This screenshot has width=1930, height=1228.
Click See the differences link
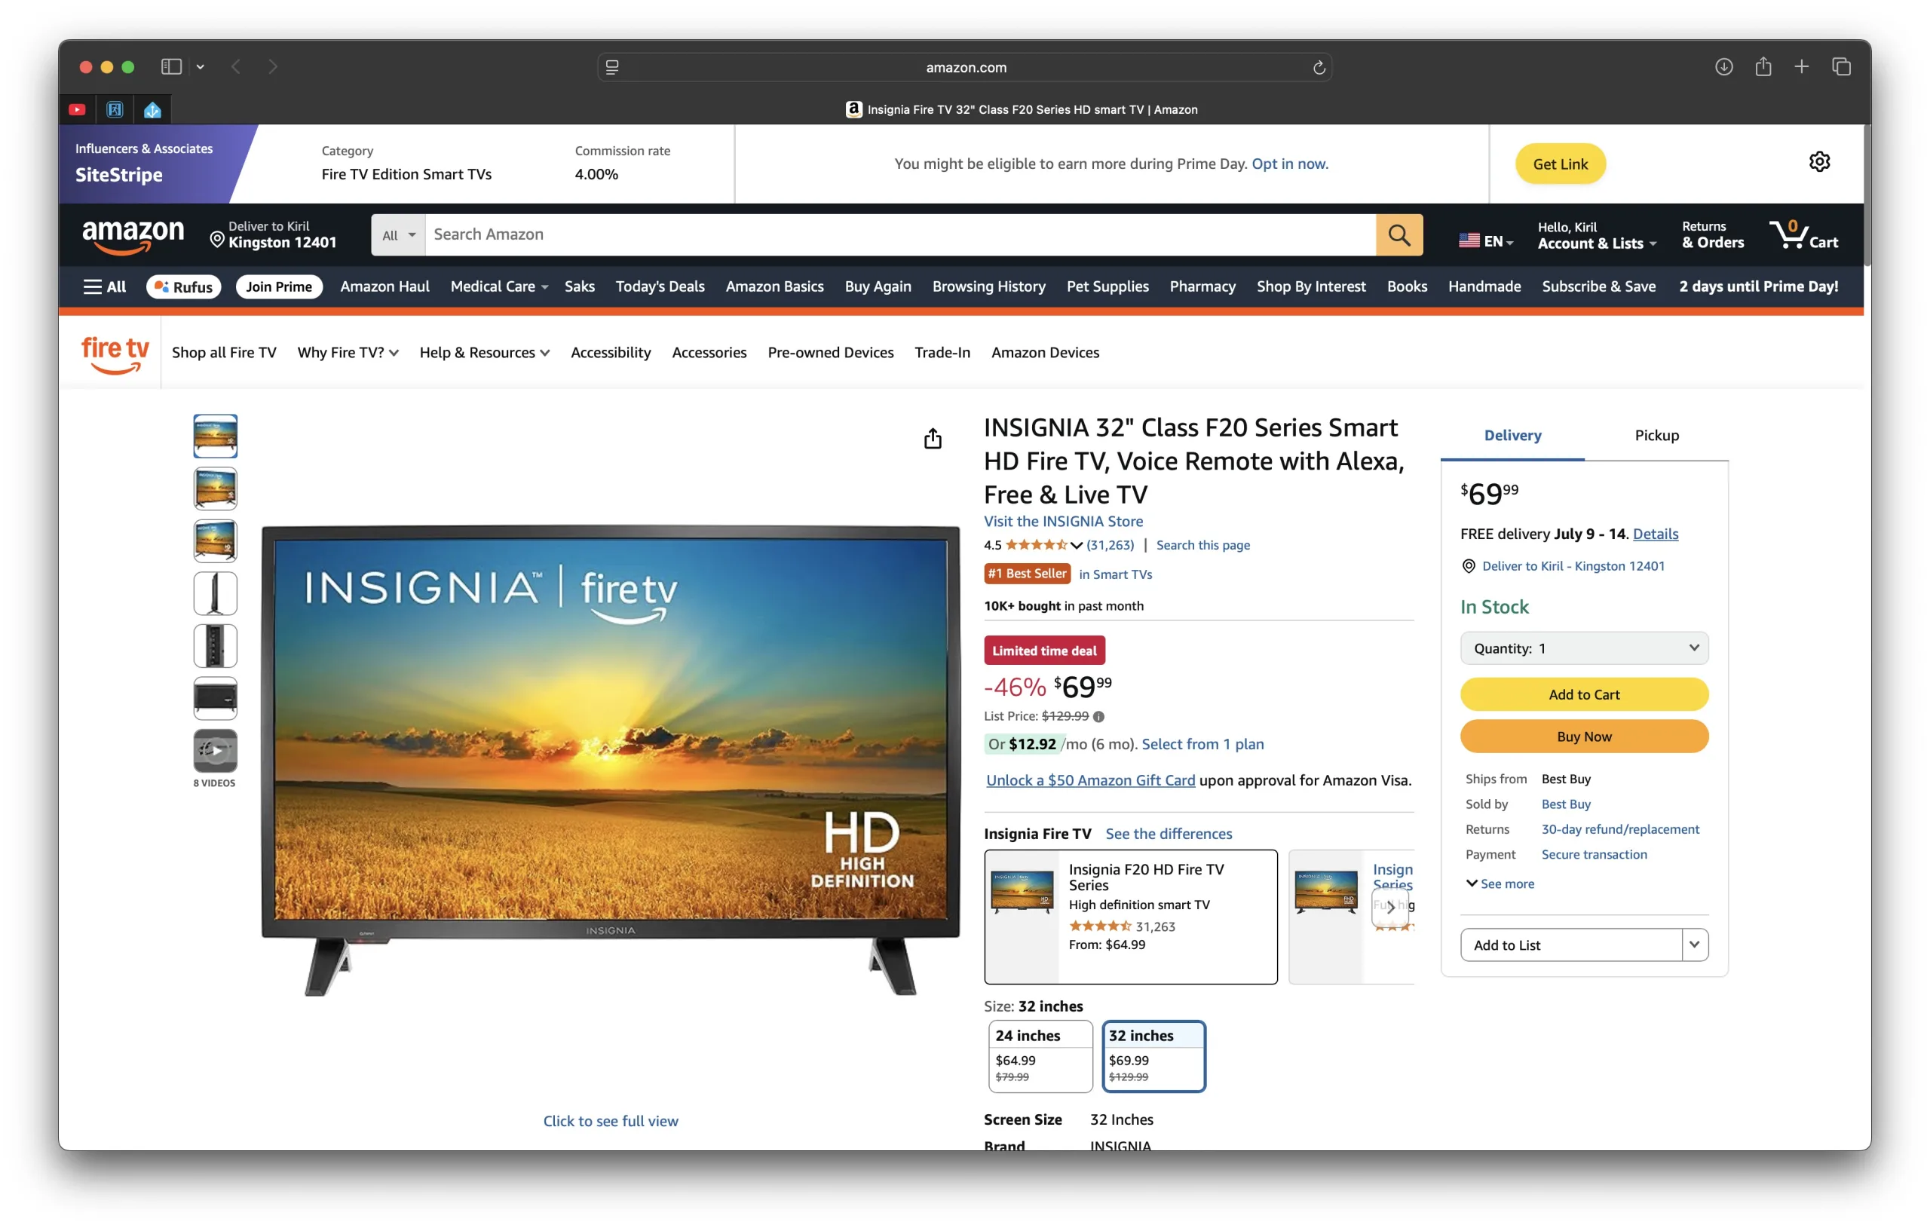point(1168,834)
